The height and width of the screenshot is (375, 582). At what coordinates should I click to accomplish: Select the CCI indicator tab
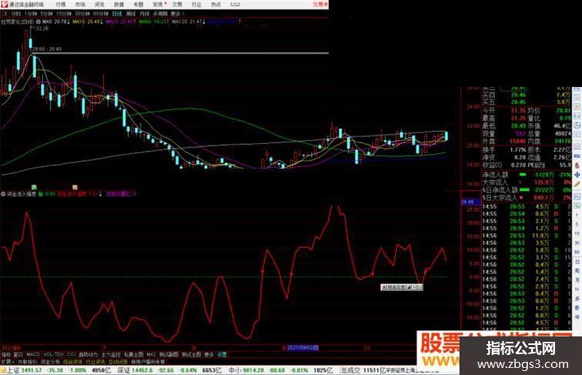click(x=71, y=355)
